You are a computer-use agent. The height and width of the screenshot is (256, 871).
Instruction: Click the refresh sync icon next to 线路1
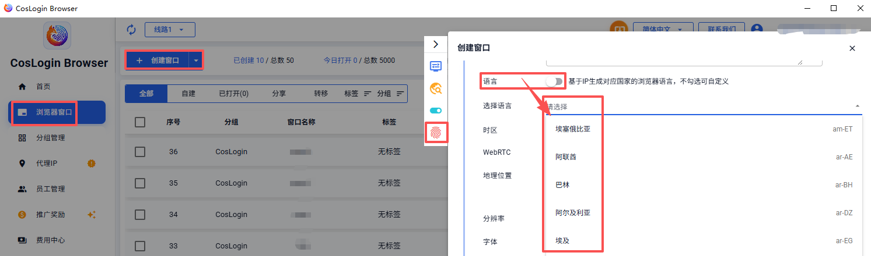point(131,30)
